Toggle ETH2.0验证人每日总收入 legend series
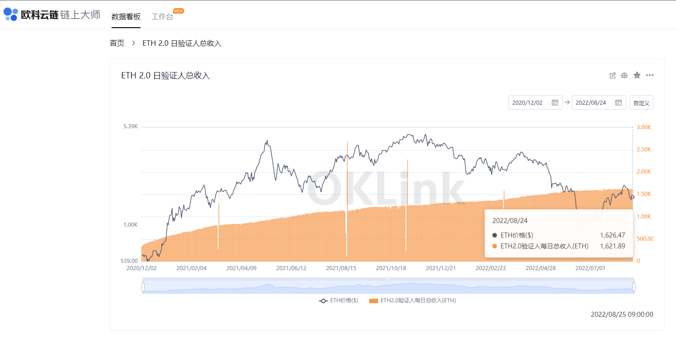Viewport: 676px width, 339px height. pyautogui.click(x=413, y=300)
